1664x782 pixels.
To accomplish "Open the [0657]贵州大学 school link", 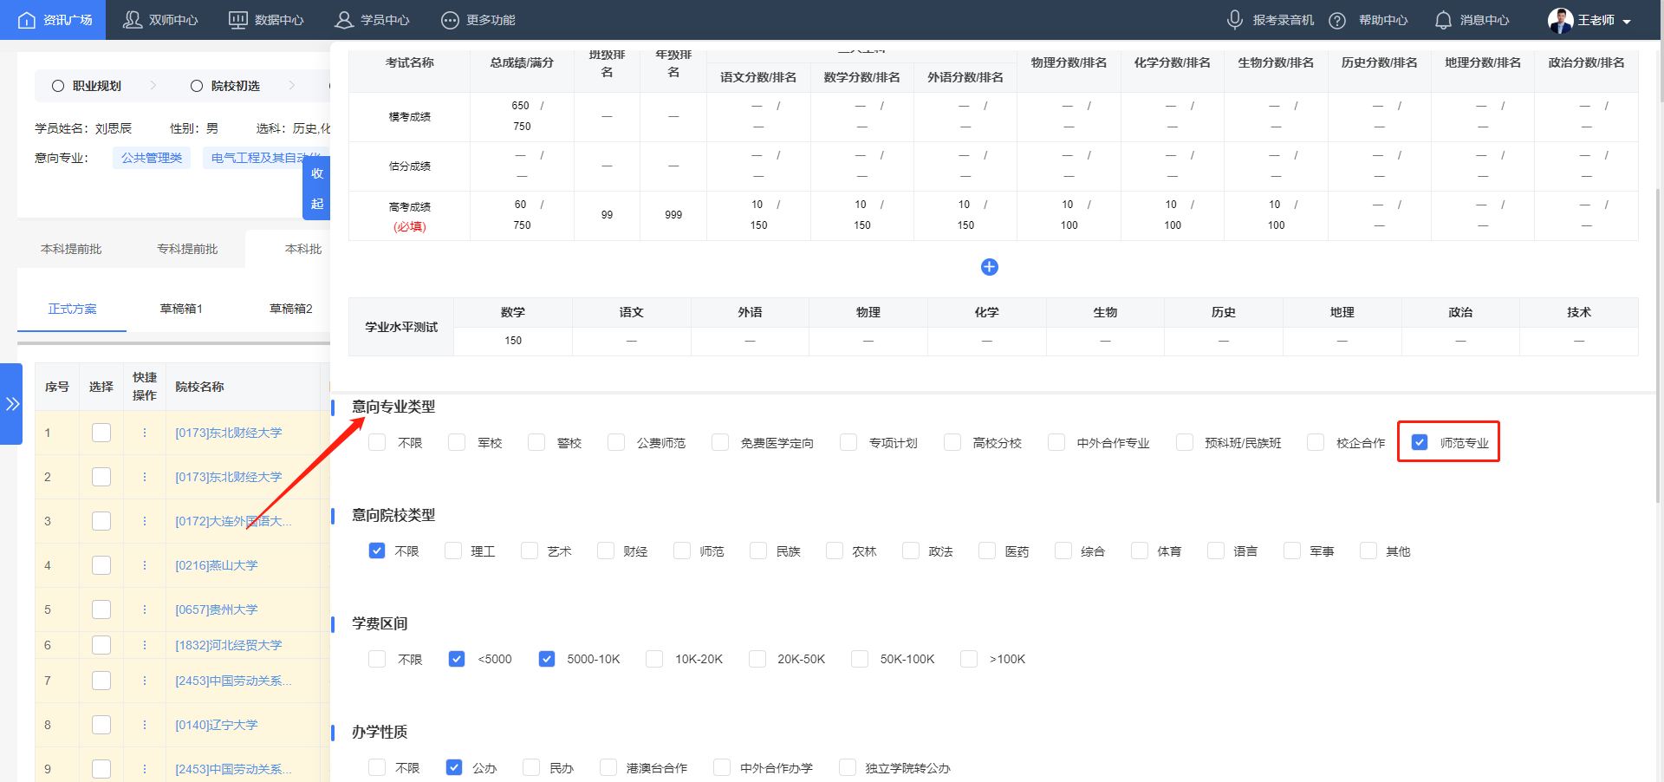I will [x=218, y=609].
